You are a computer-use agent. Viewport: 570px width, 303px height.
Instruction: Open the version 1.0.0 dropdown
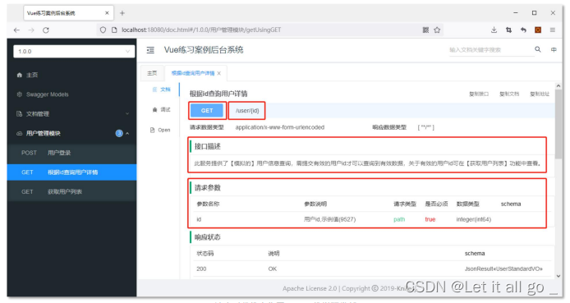tap(74, 51)
